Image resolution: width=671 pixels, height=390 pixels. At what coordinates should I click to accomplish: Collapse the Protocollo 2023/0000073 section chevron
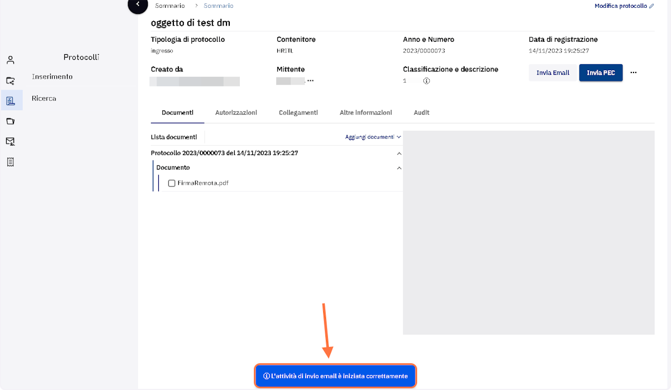coord(399,153)
